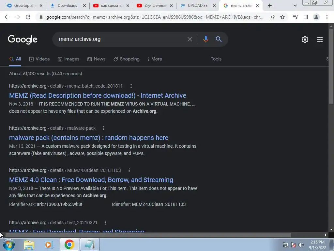334x251 pixels.
Task: Select the Images results filter
Action: (x=68, y=59)
